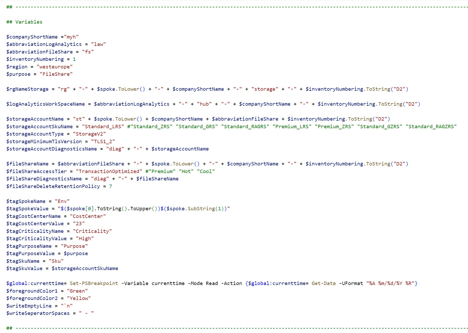468x333 pixels.
Task: Click the $storageAccountDiagnosticsName variable
Action: [x=52, y=149]
